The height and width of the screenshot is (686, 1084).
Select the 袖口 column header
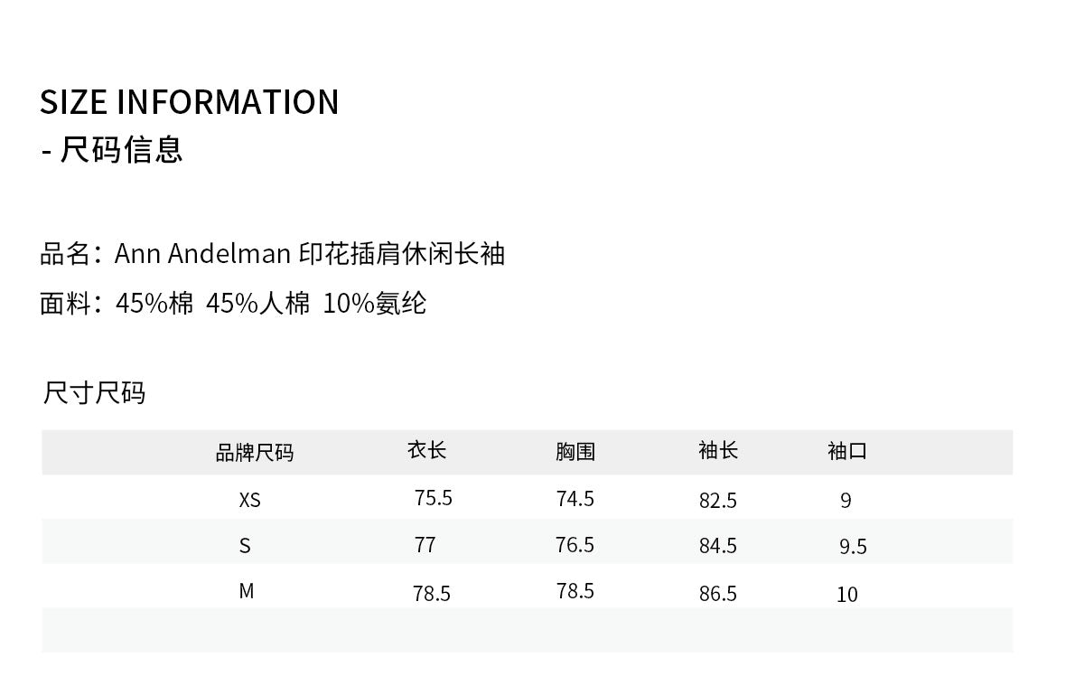pyautogui.click(x=847, y=451)
